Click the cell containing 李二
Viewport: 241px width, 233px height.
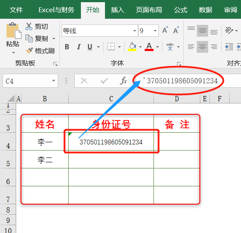(45, 159)
